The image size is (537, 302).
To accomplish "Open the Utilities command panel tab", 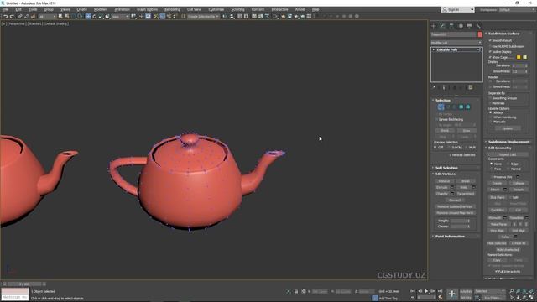I will tap(478, 26).
